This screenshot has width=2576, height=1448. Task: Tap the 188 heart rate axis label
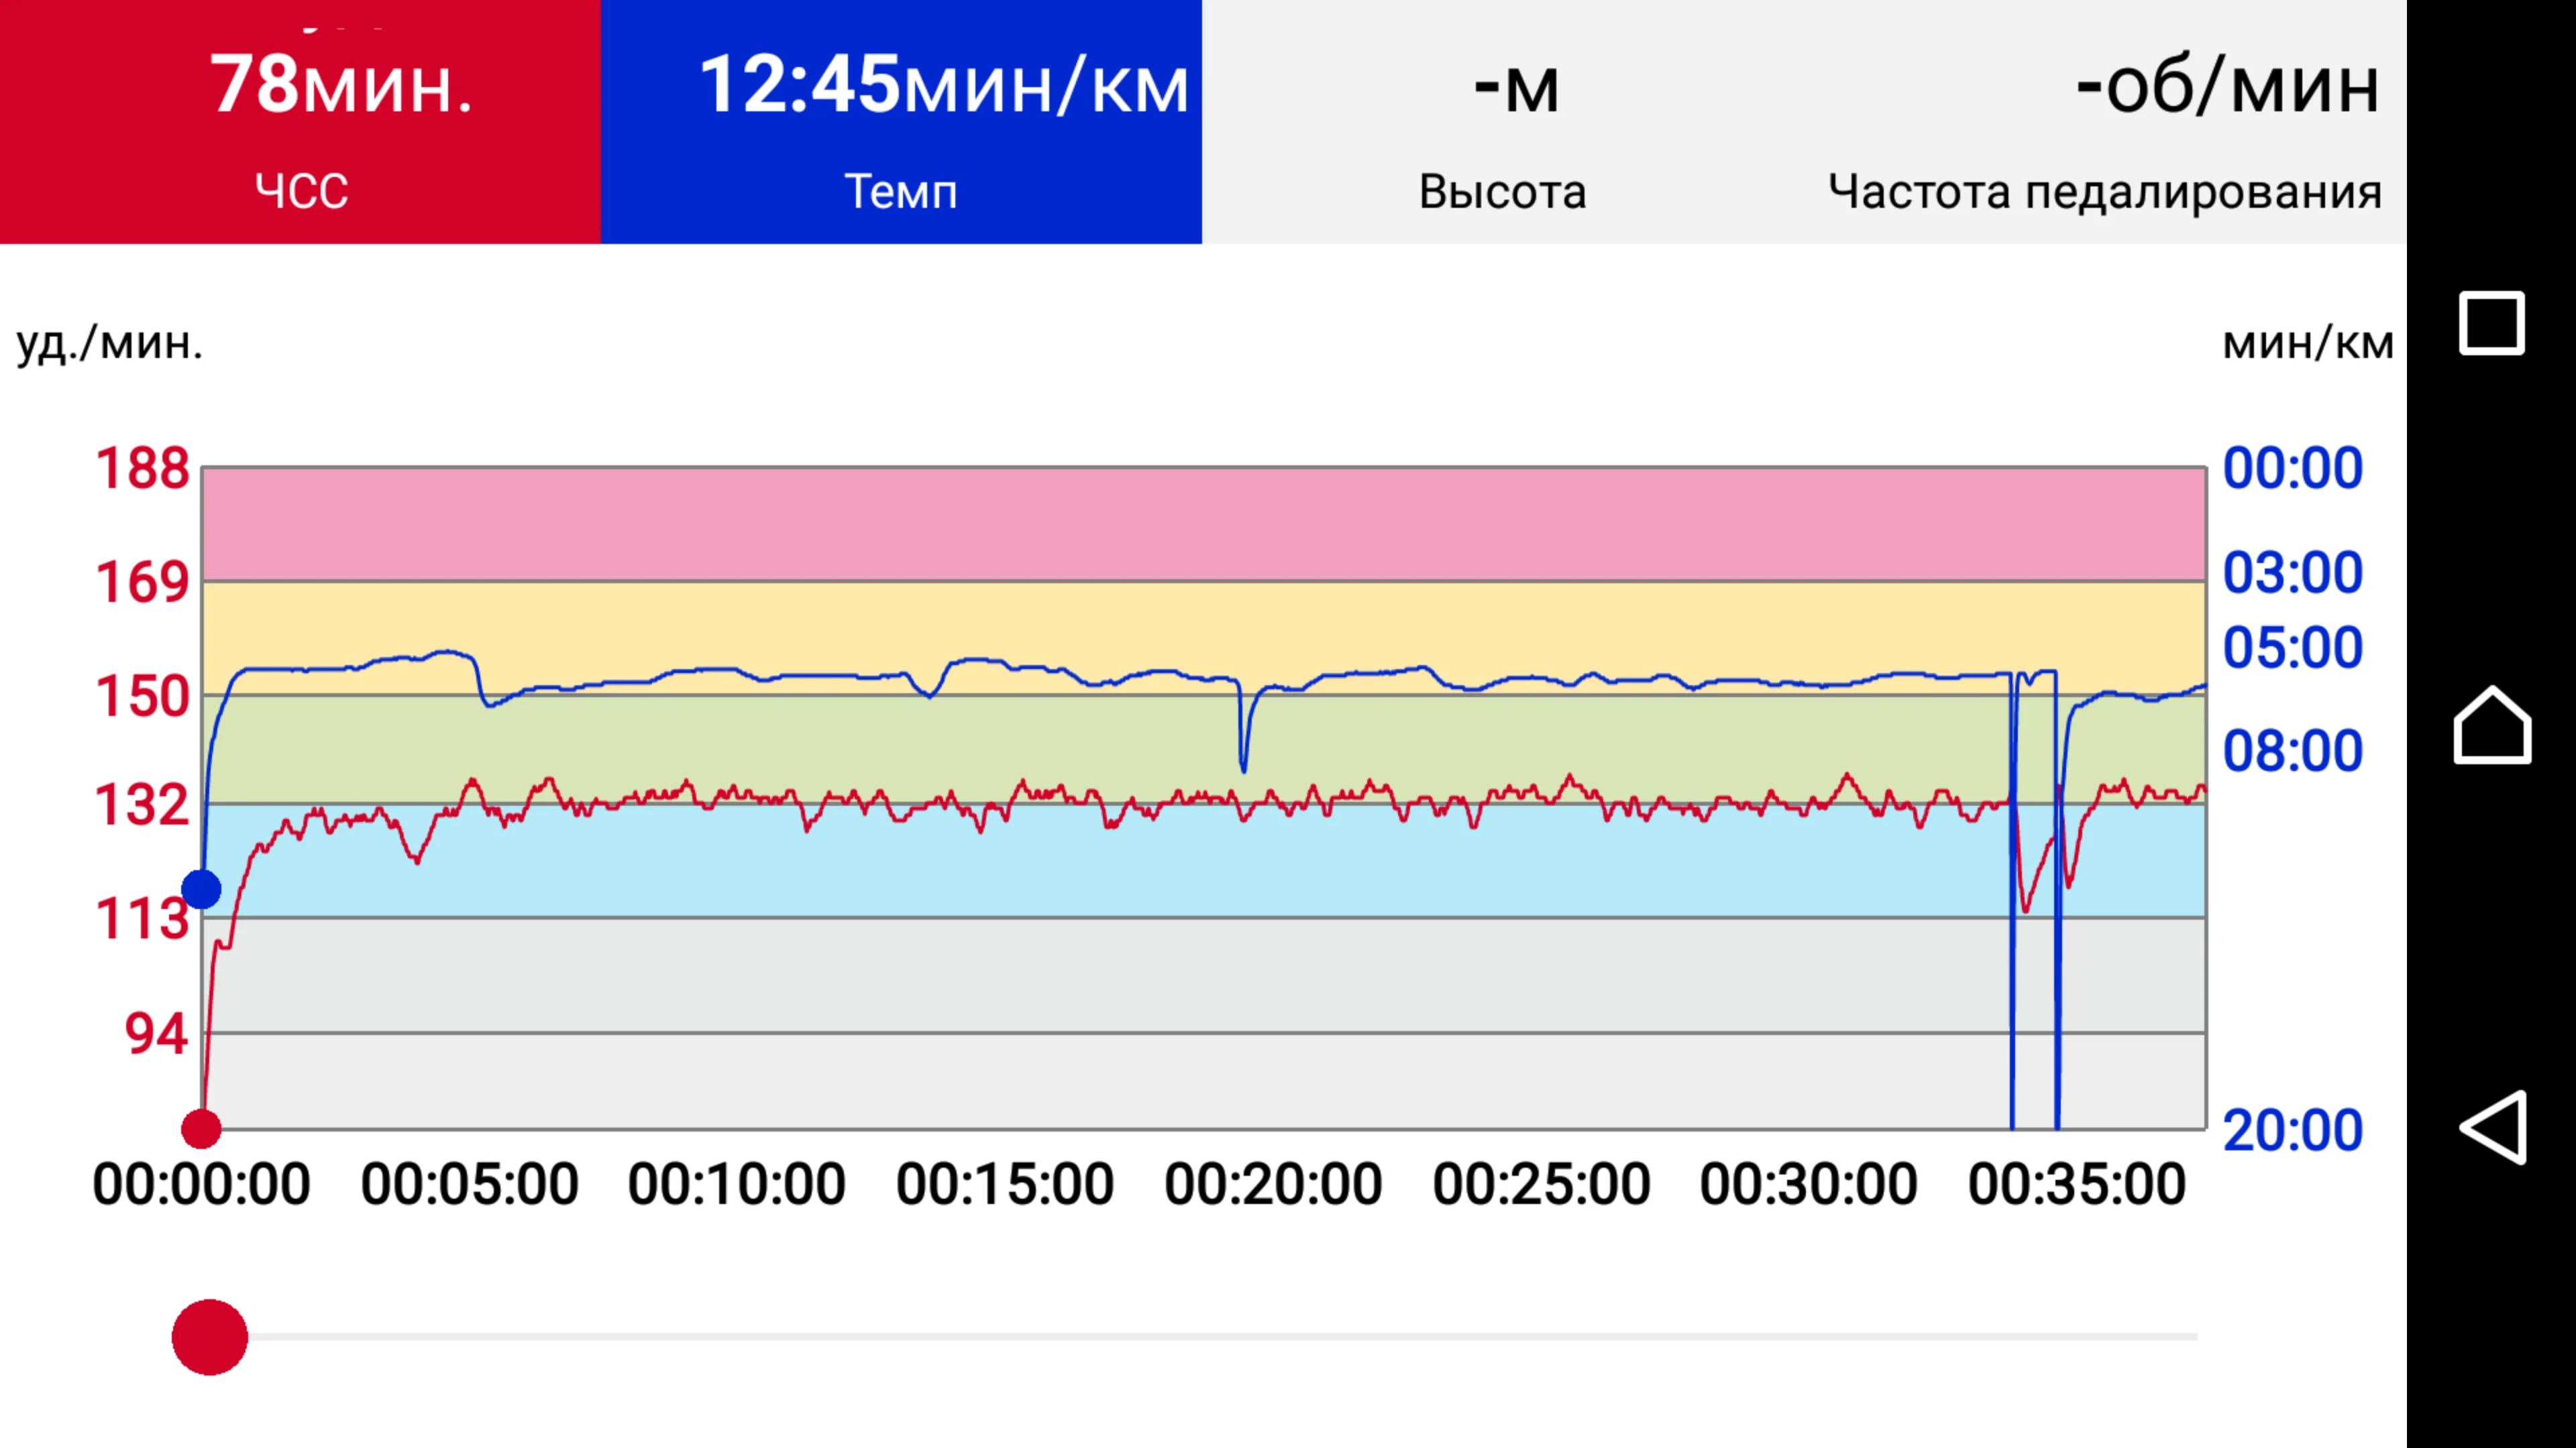[x=142, y=469]
